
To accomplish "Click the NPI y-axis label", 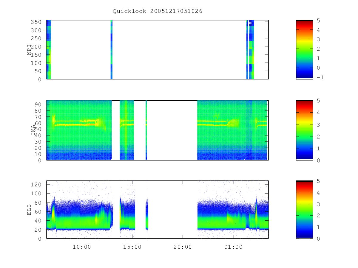I will pyautogui.click(x=30, y=50).
